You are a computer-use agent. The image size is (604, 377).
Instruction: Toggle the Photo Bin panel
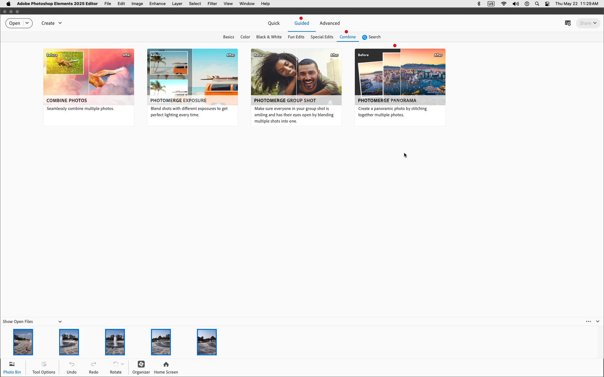12,367
